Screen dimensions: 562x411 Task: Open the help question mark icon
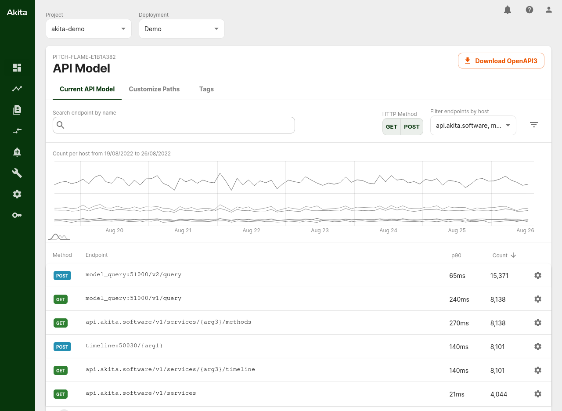(530, 10)
